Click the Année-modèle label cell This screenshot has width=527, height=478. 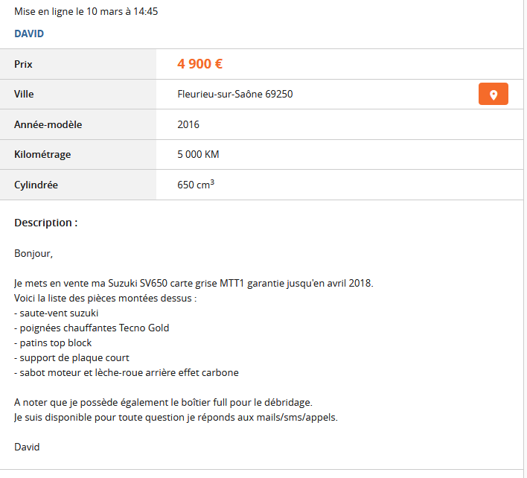click(x=78, y=124)
